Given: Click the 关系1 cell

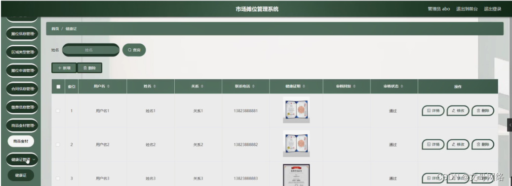Looking at the screenshot, I should click(x=198, y=111).
